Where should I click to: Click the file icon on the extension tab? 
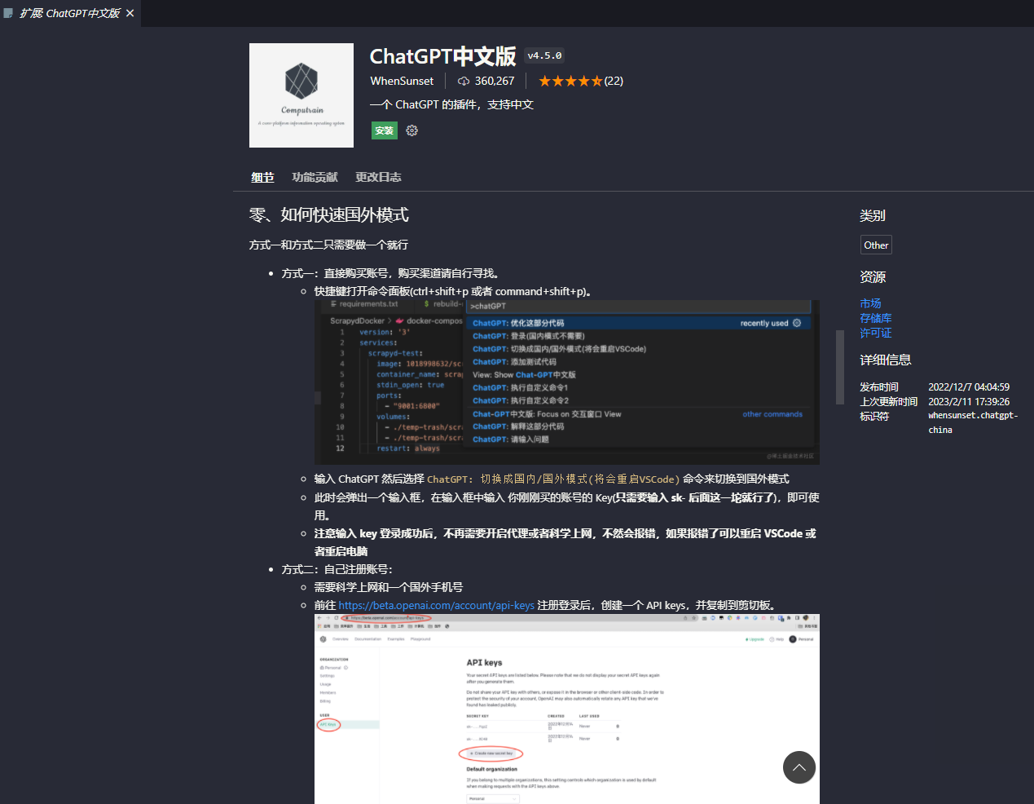(x=9, y=14)
